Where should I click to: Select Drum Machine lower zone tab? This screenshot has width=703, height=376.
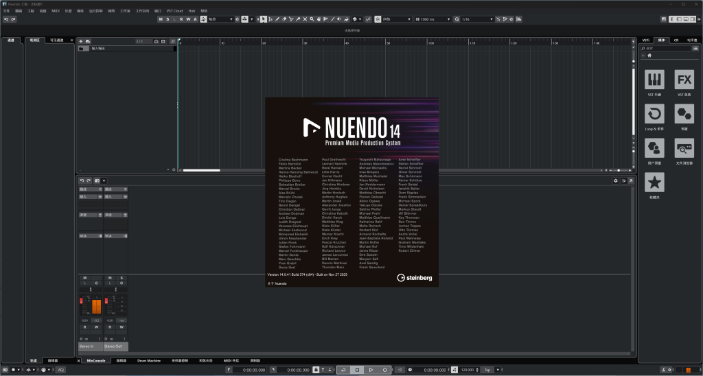point(149,360)
